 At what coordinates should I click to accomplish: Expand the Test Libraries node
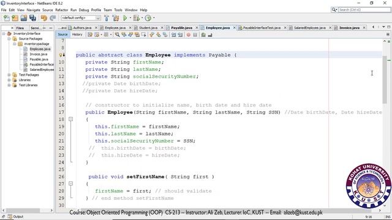pos(9,85)
